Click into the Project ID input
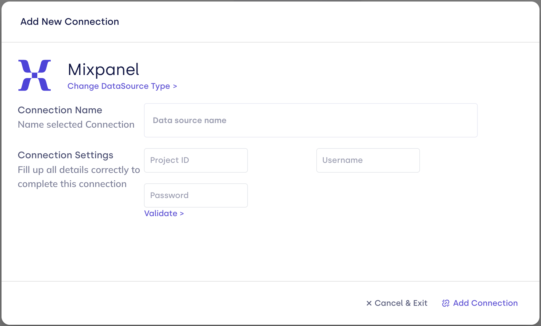Viewport: 541px width, 326px height. [196, 160]
